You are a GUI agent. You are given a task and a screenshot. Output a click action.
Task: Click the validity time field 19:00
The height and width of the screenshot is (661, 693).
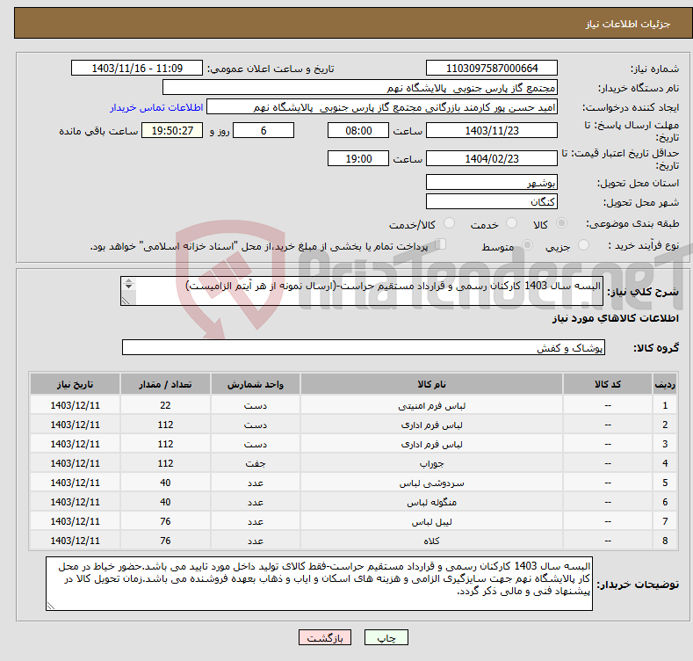click(358, 158)
